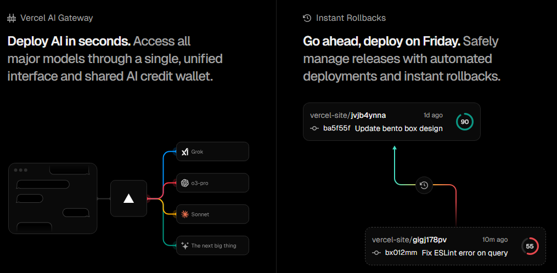Select the Grok model card

(212, 152)
